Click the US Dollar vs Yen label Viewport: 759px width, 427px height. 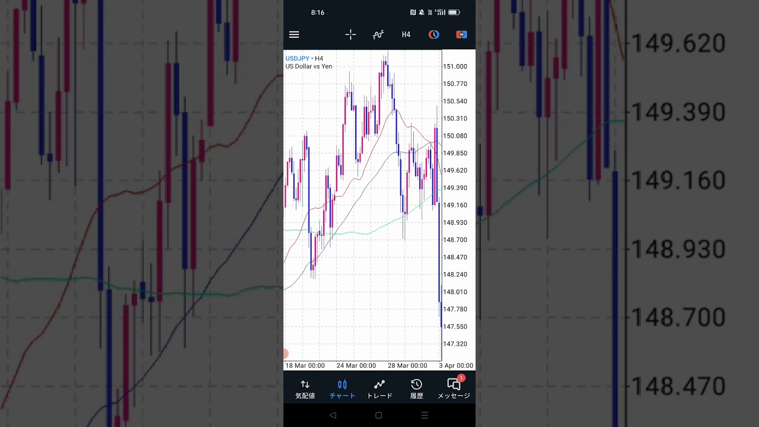pyautogui.click(x=309, y=66)
